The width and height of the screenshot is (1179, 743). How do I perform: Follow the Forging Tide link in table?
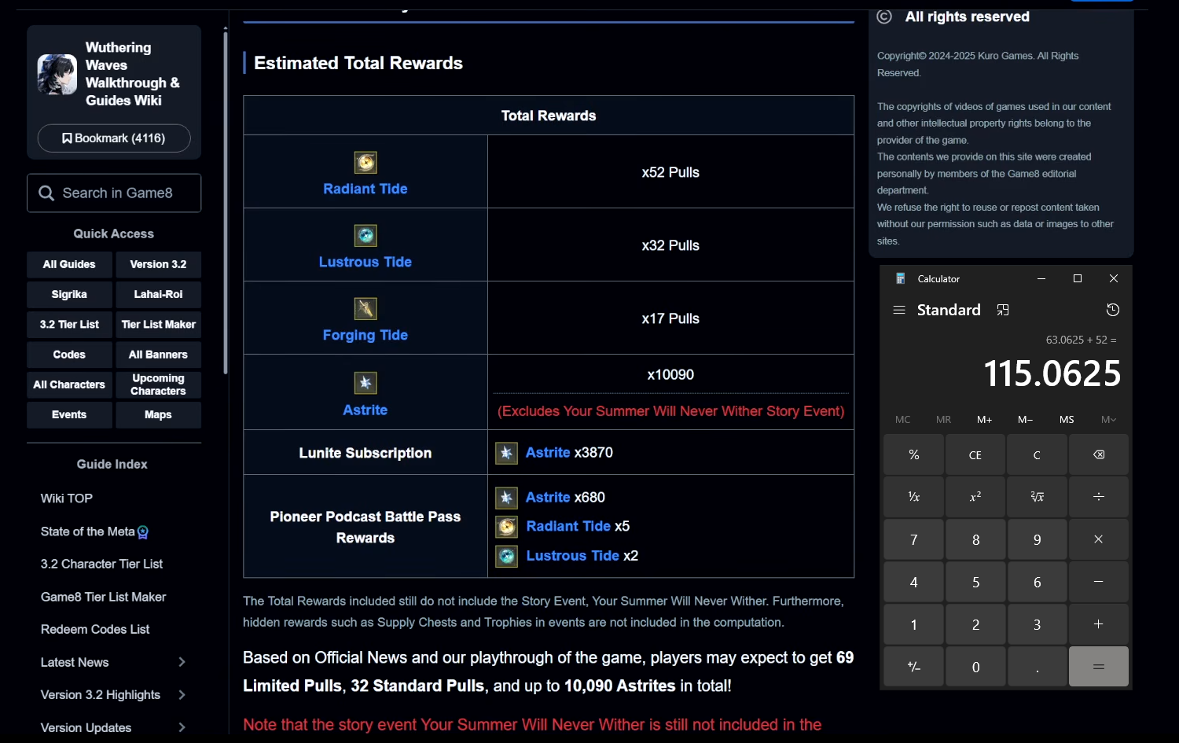[365, 335]
